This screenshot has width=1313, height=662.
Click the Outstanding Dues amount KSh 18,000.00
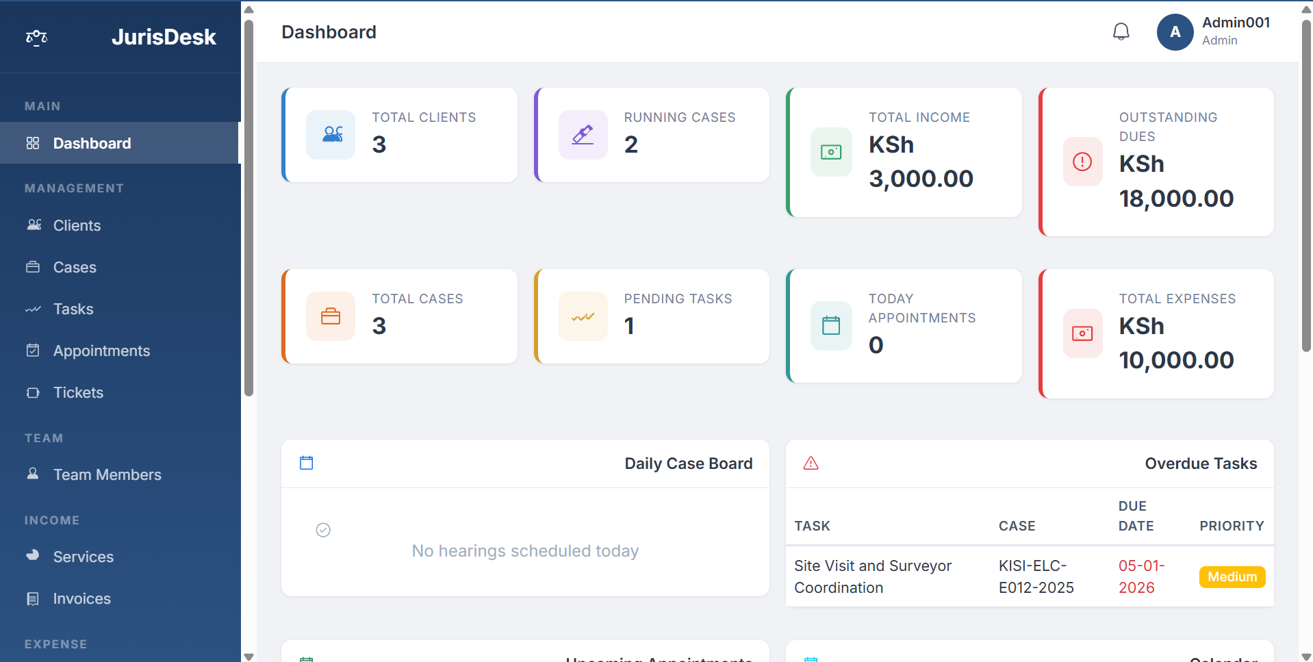[x=1176, y=181]
